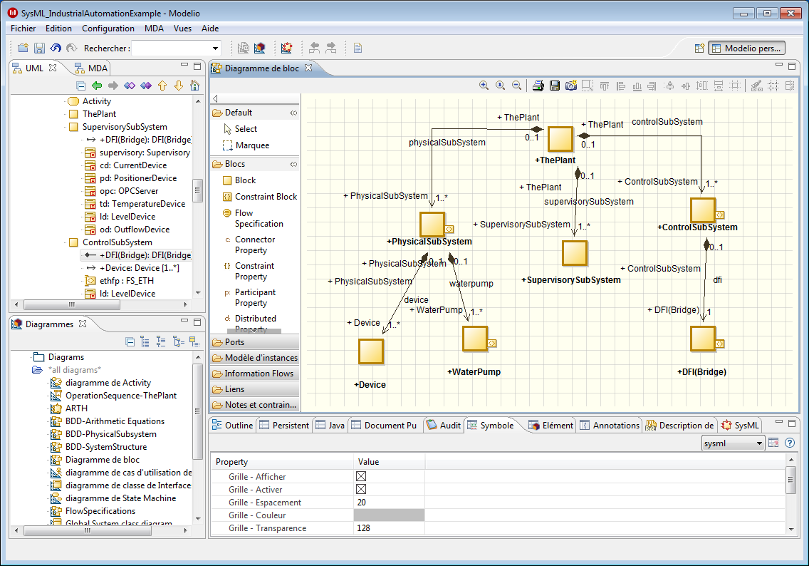Click the Modelio pers... perspective button

tap(746, 48)
